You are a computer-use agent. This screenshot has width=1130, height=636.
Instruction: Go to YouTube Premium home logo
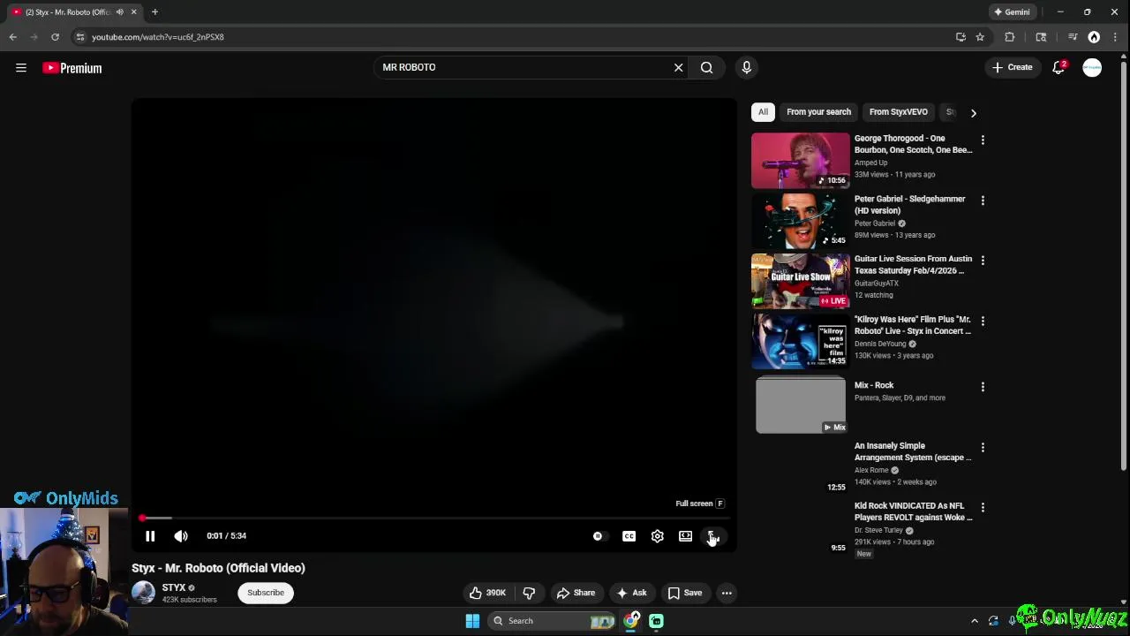(72, 68)
